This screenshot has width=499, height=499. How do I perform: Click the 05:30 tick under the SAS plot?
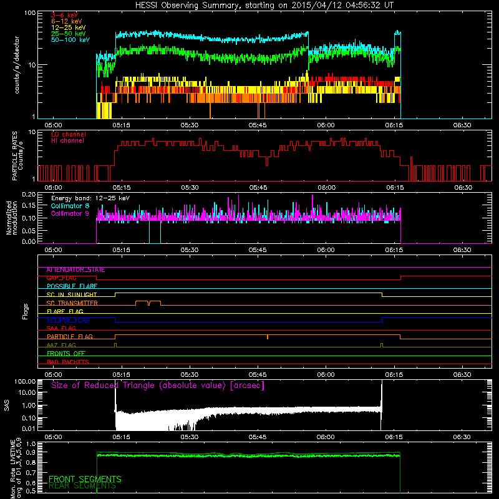click(x=190, y=437)
